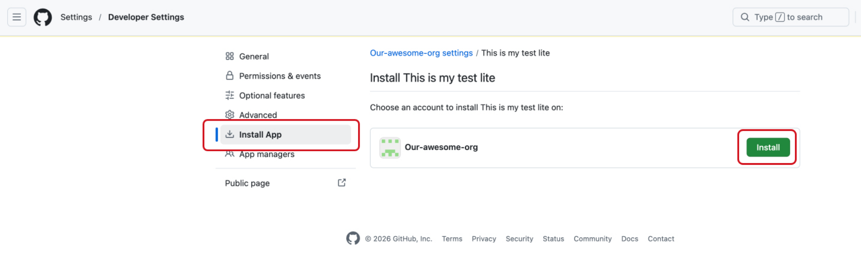Go to Our-awesome-org settings breadcrumb link
Viewport: 861px width, 254px height.
coord(421,53)
